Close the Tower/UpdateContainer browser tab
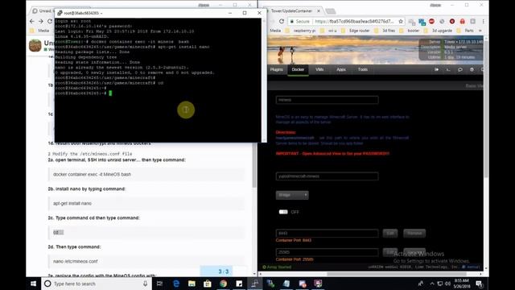Screen dimensions: 515x290 [x=319, y=10]
